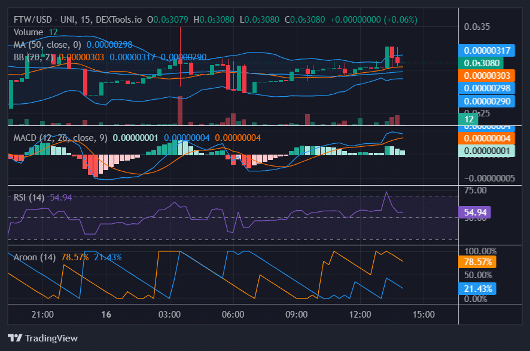Click the 50.00% Aroon scale value
Image resolution: width=530 pixels, height=351 pixels.
click(x=478, y=275)
